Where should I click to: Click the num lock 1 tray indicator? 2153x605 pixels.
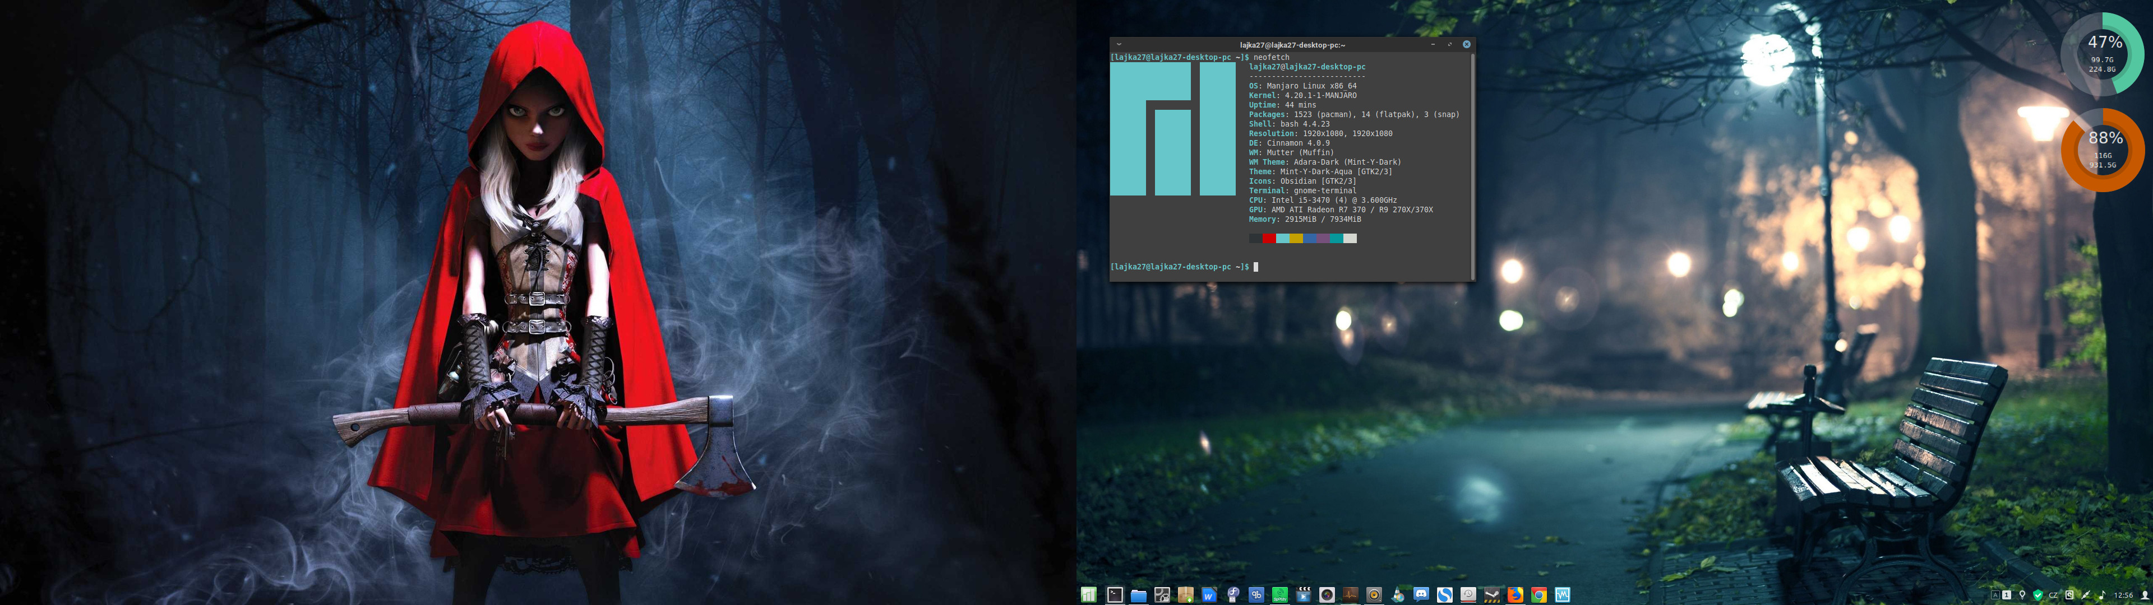coord(2007,596)
